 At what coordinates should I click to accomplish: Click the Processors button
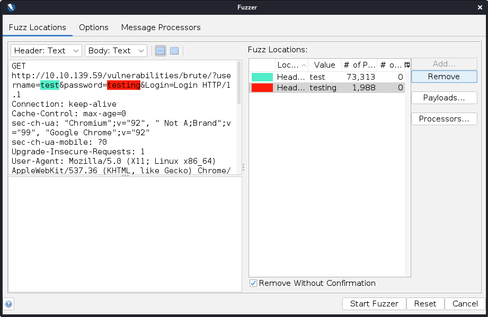click(x=443, y=119)
